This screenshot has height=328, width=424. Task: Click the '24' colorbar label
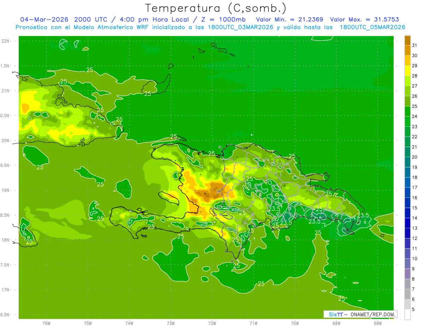tap(414, 116)
